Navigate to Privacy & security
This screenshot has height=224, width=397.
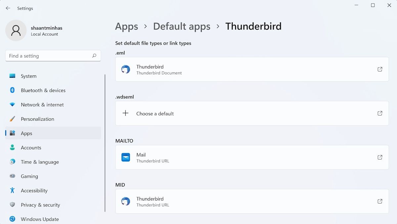pos(40,205)
